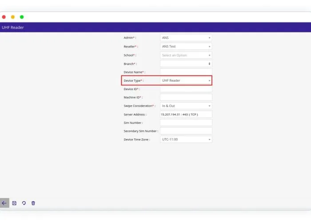Focus the Device ID input field

click(186, 89)
